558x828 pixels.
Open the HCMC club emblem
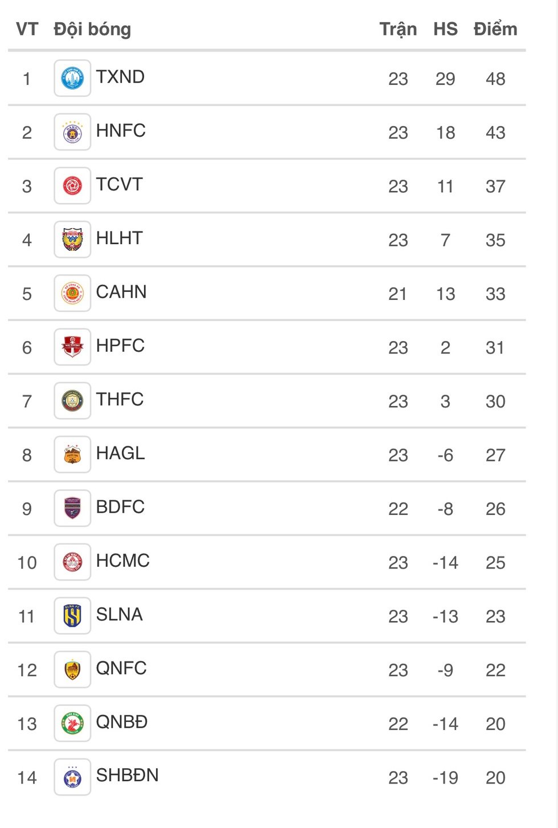pyautogui.click(x=72, y=562)
